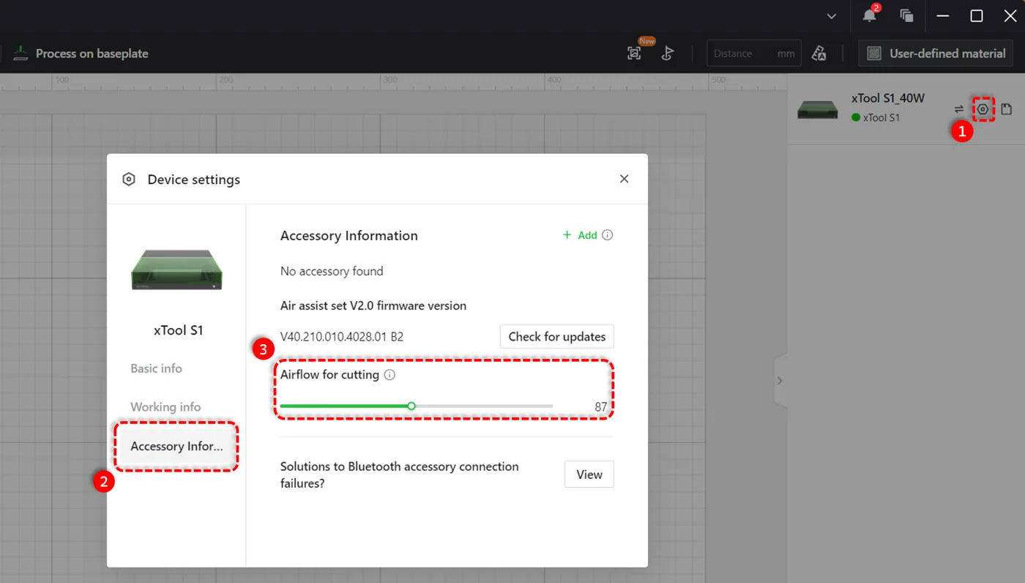Click the Airflow for cutting slider handle
Viewport: 1025px width, 583px height.
411,406
